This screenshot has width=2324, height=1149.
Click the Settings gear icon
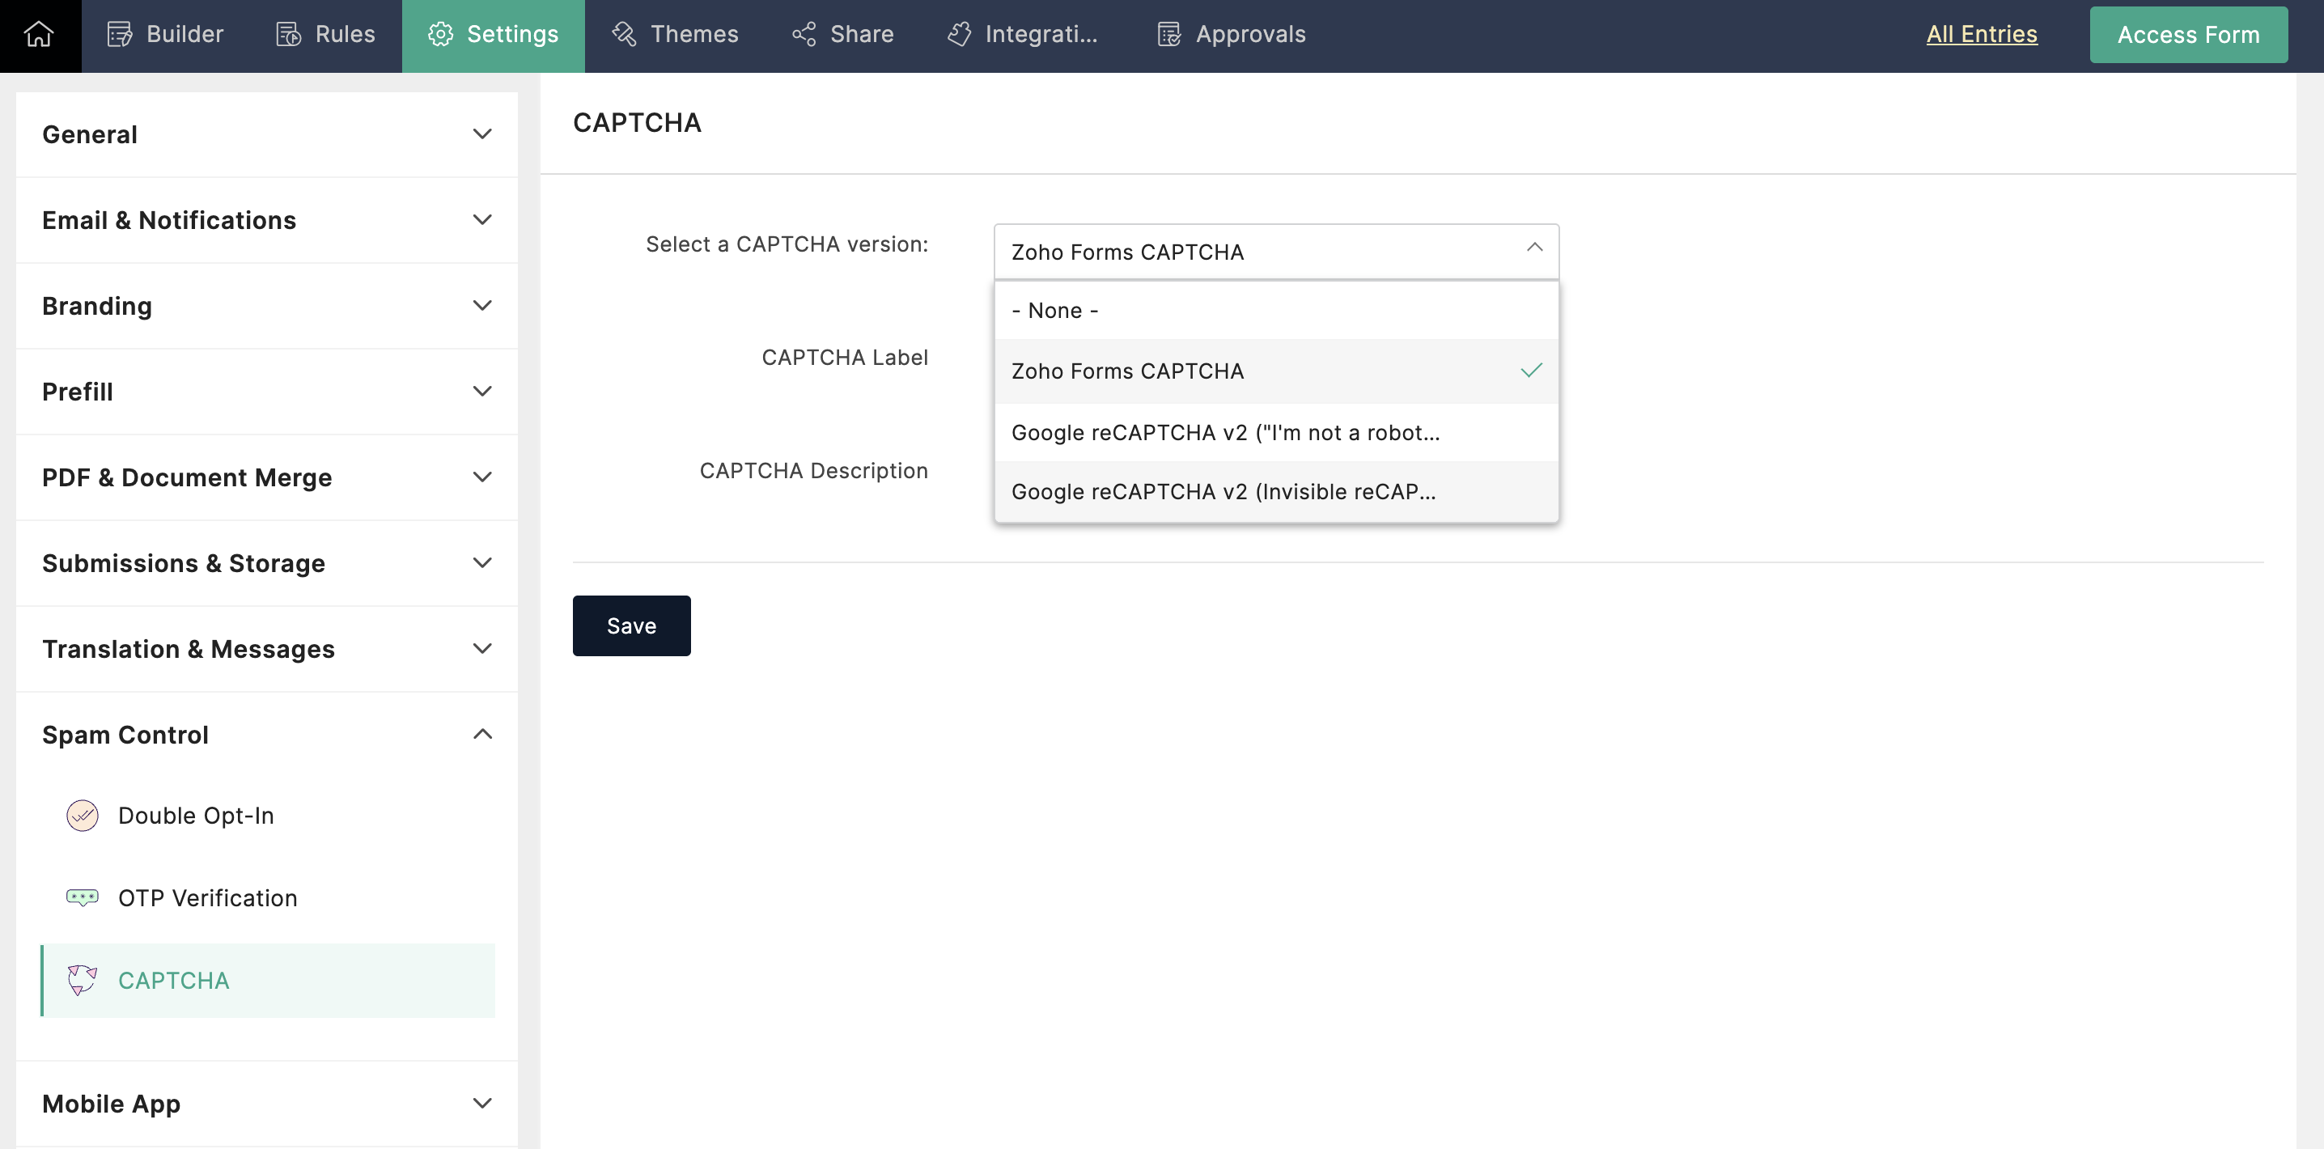[x=440, y=34]
